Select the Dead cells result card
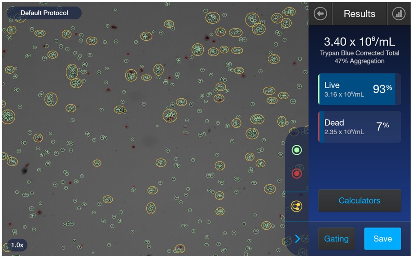Viewport: 412px width, 258px height. (x=359, y=127)
